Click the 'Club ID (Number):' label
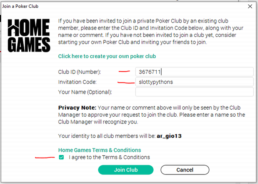 tap(79, 72)
